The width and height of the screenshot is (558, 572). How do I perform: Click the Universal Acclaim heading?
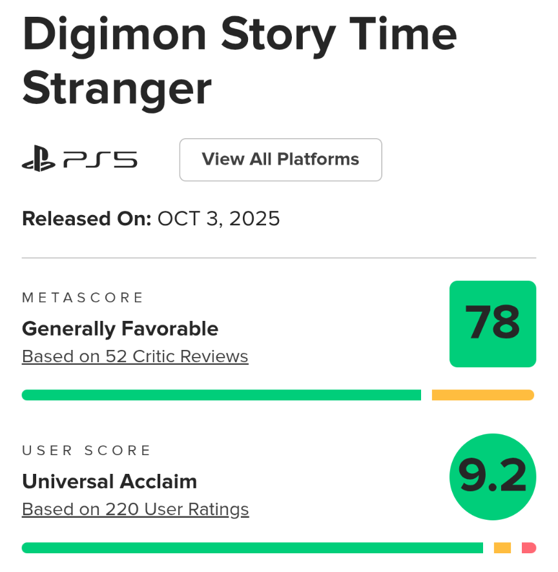tap(109, 482)
